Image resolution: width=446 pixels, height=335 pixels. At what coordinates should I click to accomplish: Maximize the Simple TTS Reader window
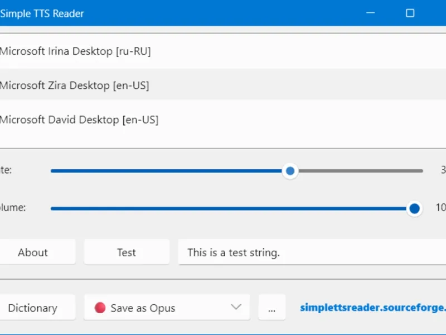pyautogui.click(x=410, y=13)
